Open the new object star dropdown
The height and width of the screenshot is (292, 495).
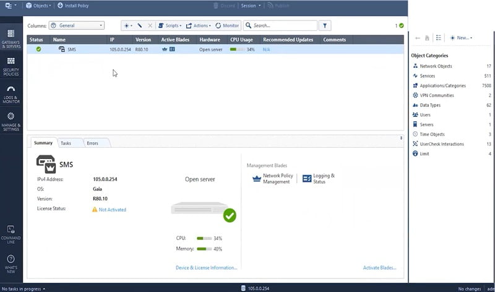point(128,25)
